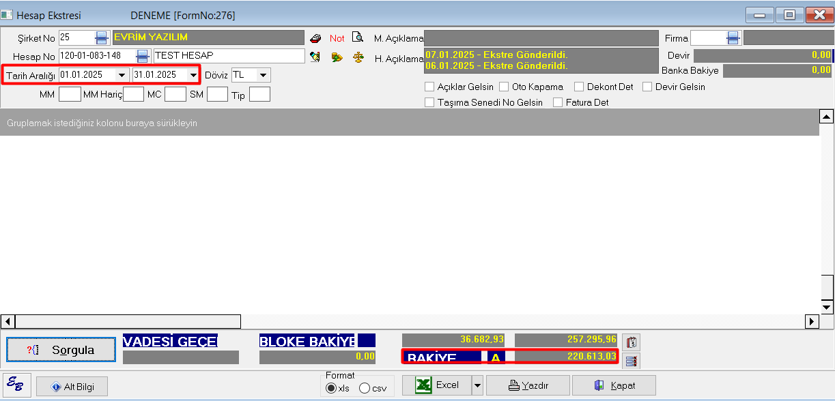Open the start date 01.01.2025 dropdown
This screenshot has width=835, height=401.
click(x=122, y=74)
